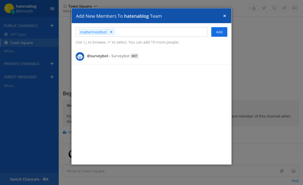Click the BOT tag next to Surveybot
Image resolution: width=303 pixels, height=185 pixels.
(x=135, y=56)
